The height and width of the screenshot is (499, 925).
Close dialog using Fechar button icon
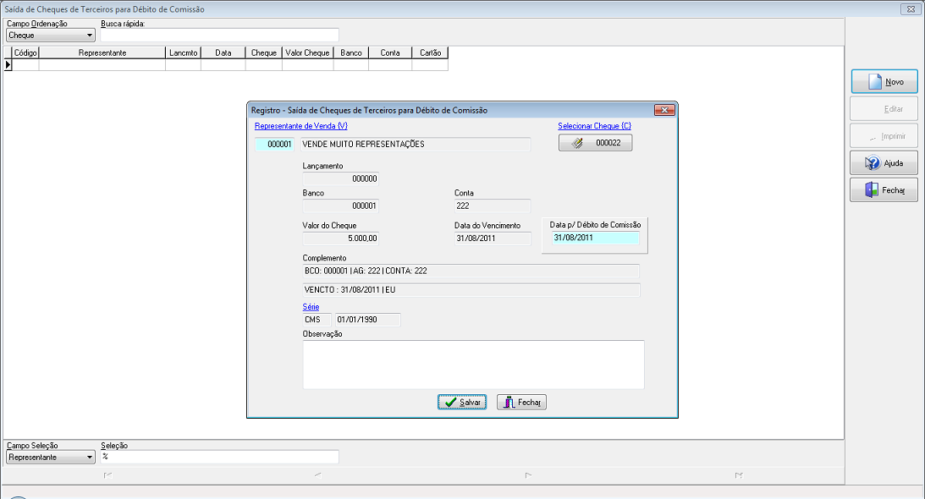[521, 403]
